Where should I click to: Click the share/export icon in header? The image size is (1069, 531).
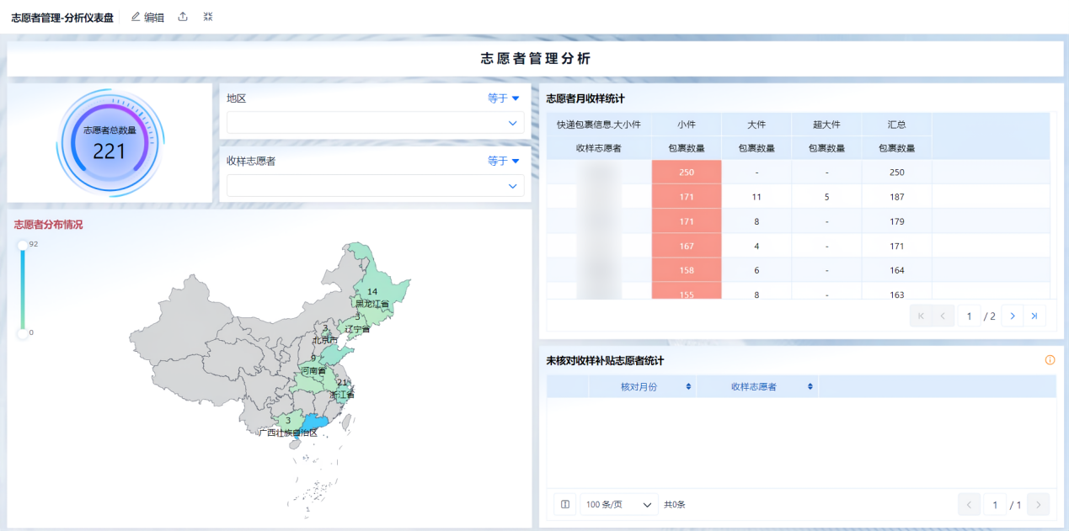(183, 17)
